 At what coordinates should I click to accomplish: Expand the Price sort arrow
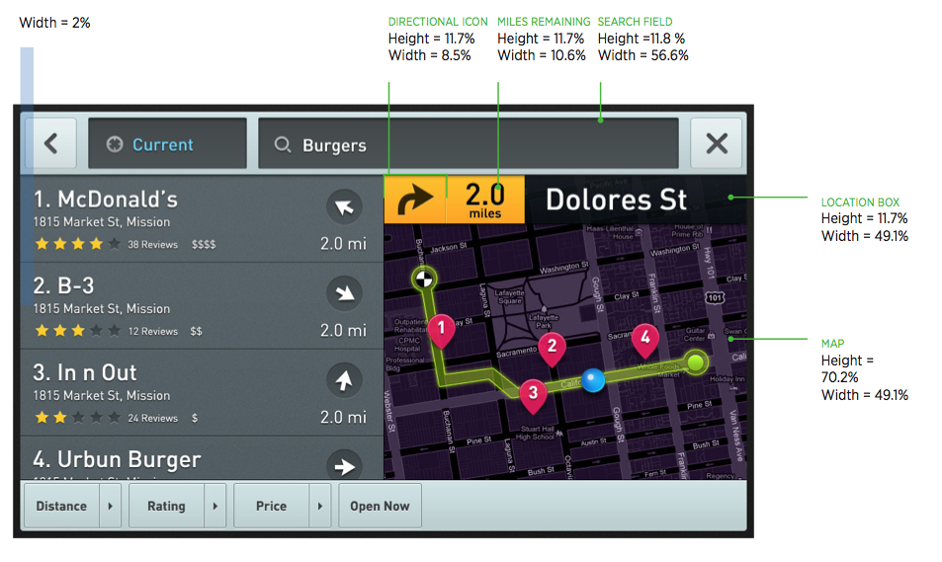click(x=319, y=506)
